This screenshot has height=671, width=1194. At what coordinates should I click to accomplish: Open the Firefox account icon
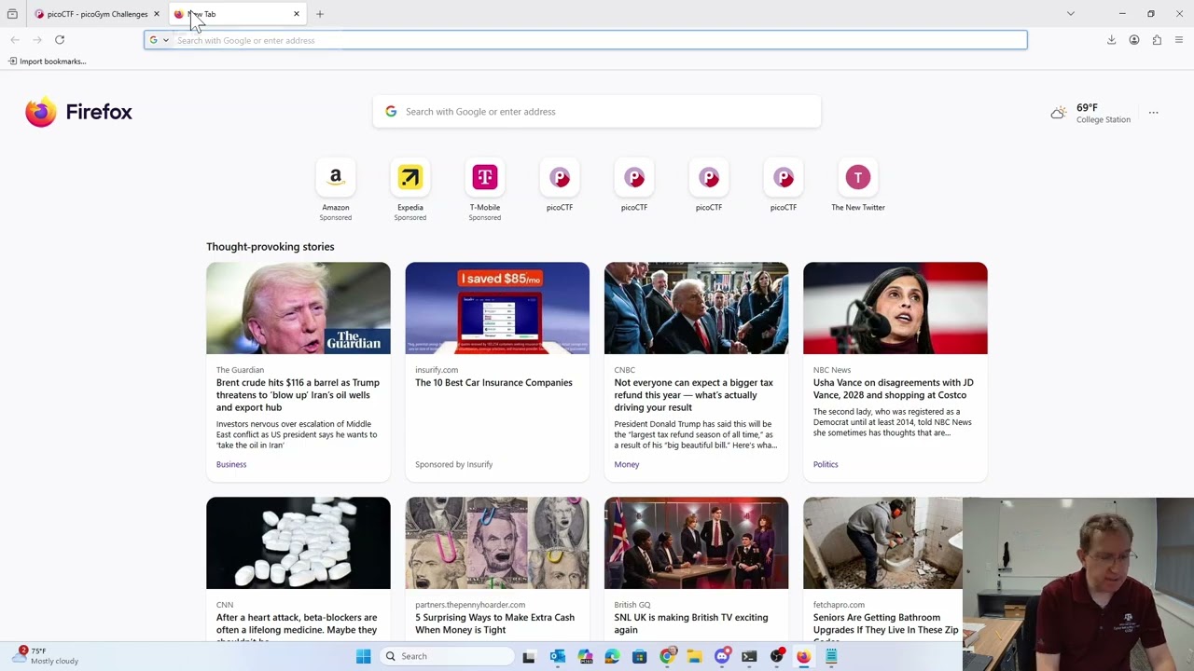pyautogui.click(x=1134, y=40)
